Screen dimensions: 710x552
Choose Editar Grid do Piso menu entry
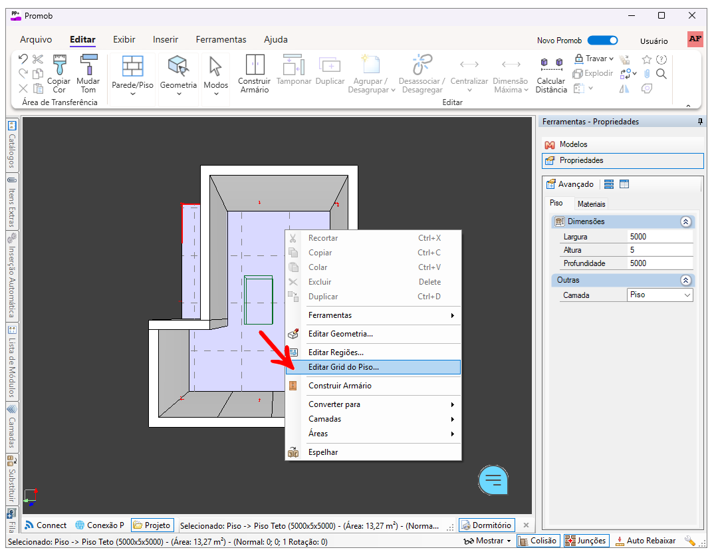(x=344, y=367)
